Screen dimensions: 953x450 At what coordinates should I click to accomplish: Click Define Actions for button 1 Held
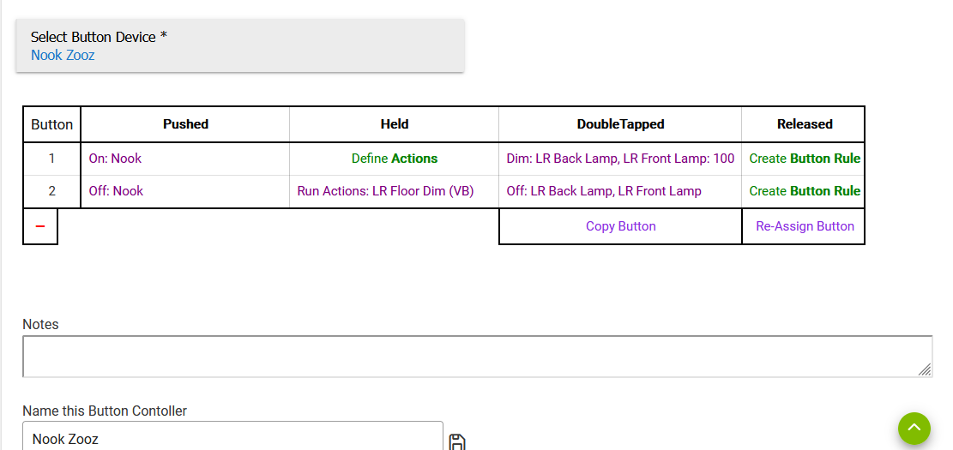(395, 159)
